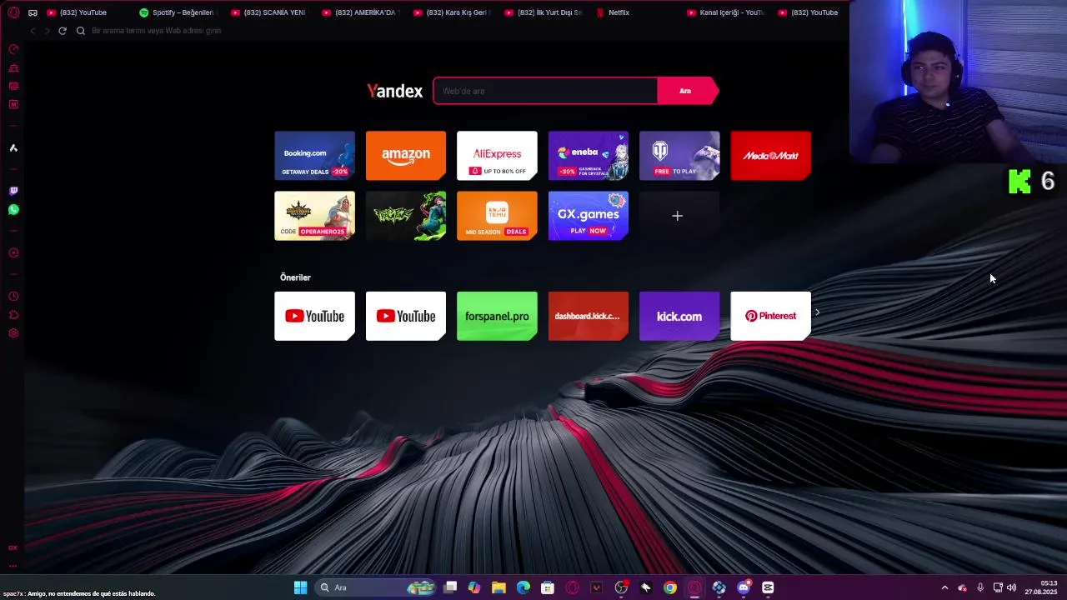Open the first YouTube suggestion tile
This screenshot has height=600, width=1067.
314,316
